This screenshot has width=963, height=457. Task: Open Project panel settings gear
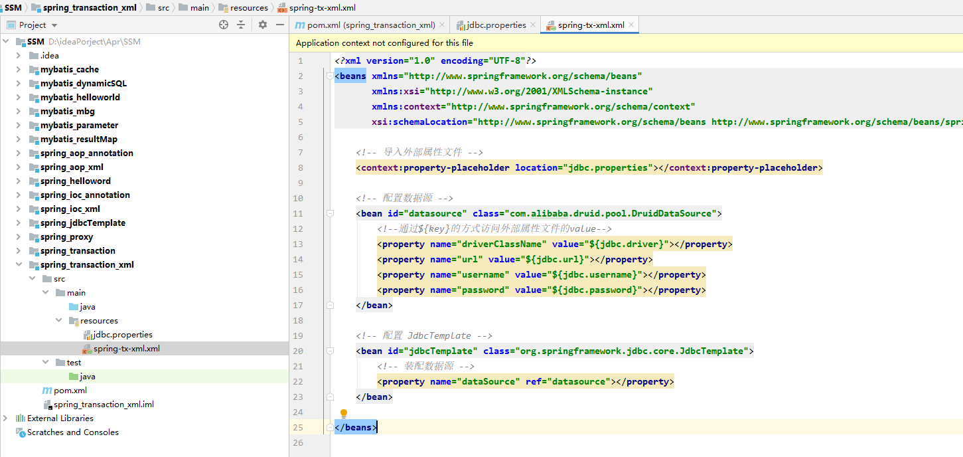(263, 25)
